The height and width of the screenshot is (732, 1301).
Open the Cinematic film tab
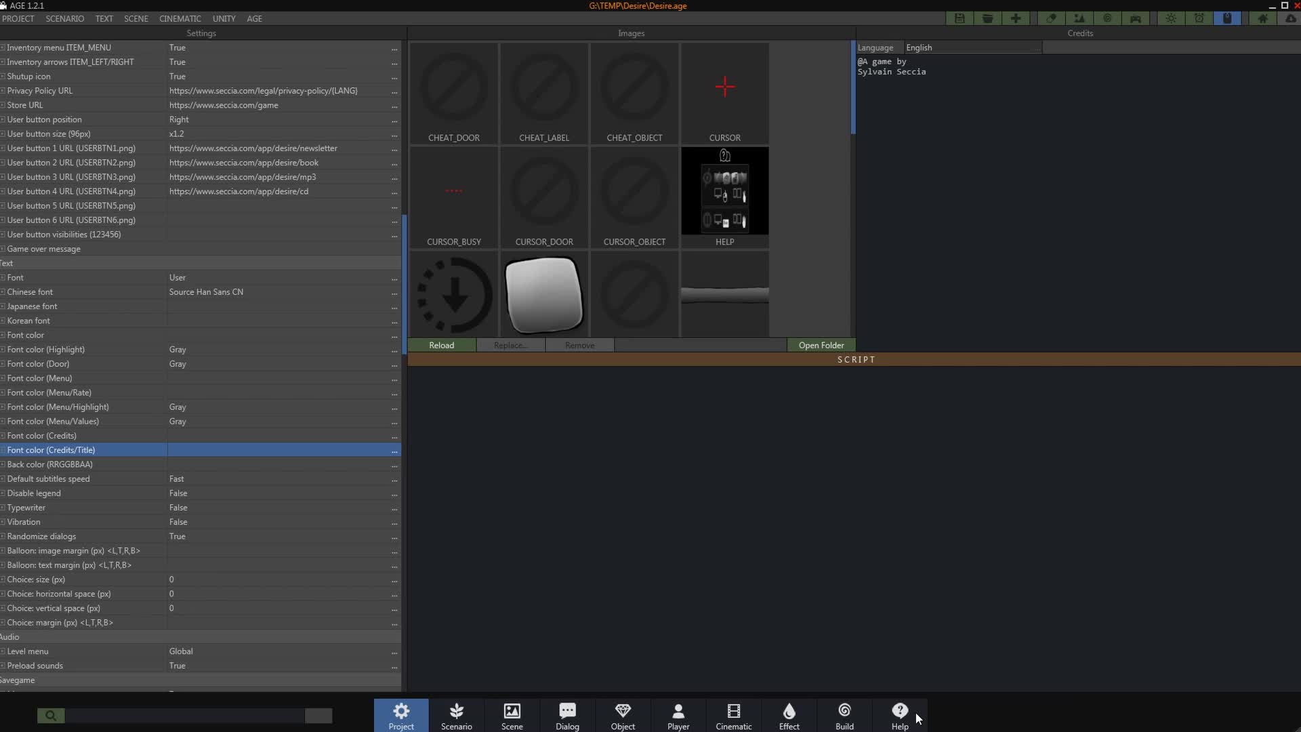coord(734,716)
